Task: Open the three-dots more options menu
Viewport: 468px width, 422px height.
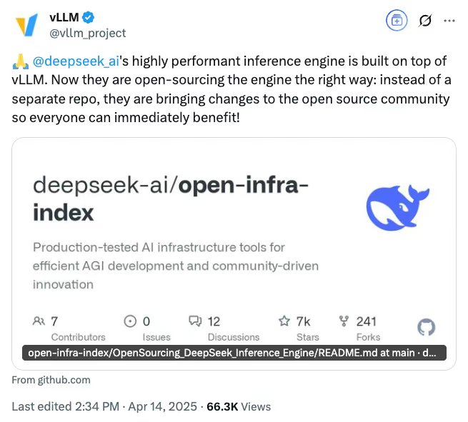Action: (449, 21)
